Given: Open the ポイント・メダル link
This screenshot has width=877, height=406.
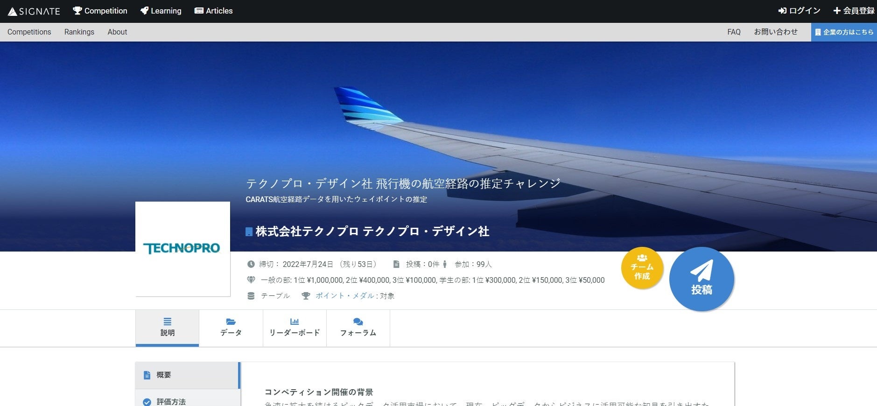Looking at the screenshot, I should tap(345, 296).
